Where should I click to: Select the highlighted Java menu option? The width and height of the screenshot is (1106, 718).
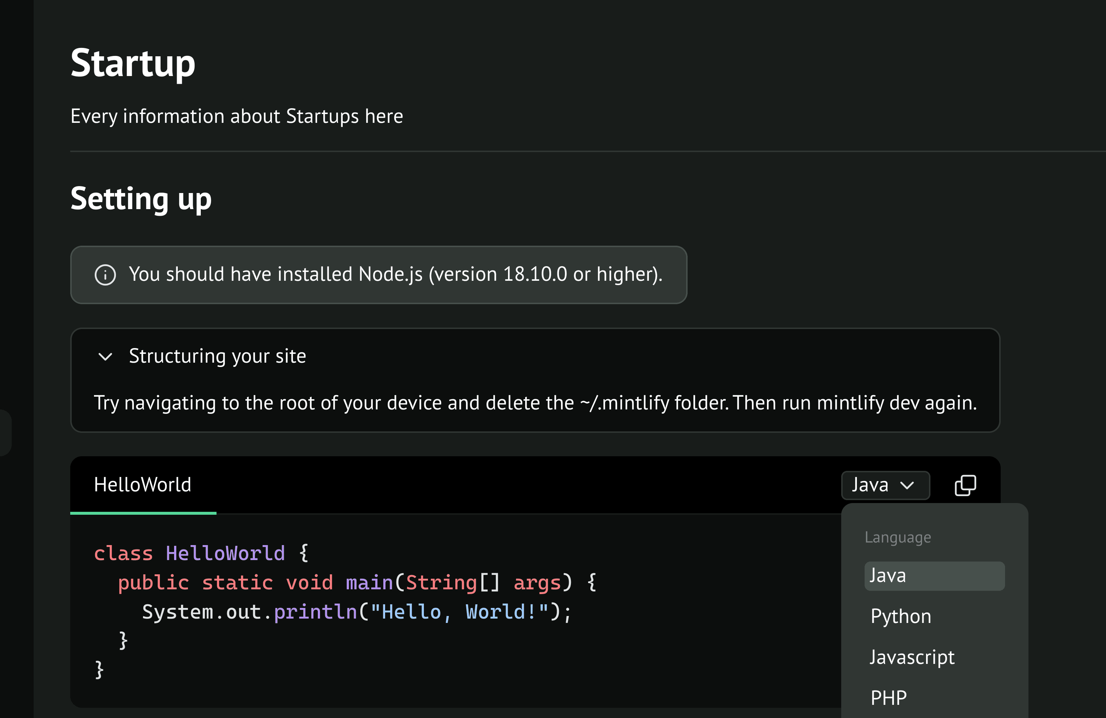(934, 576)
